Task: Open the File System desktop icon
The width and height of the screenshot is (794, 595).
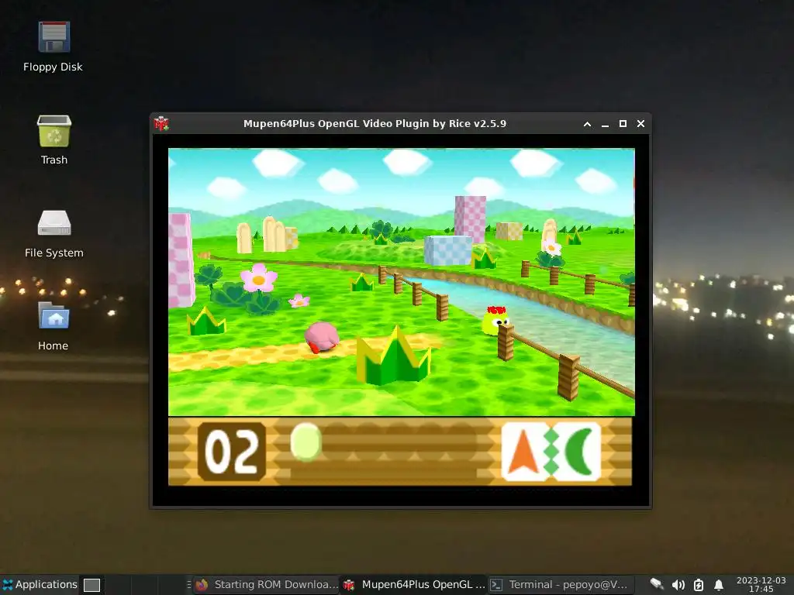Action: (x=54, y=233)
